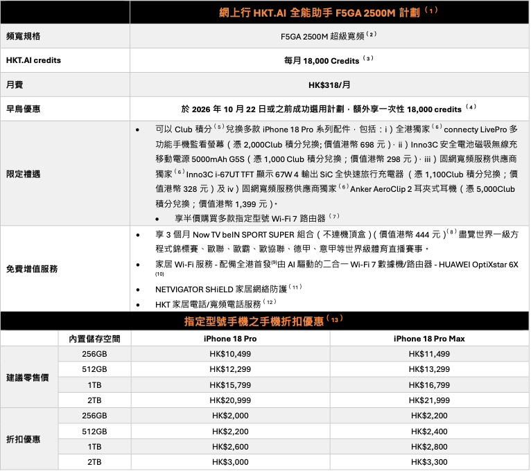Click the 'HK$10,499' price cell
This screenshot has width=531, height=471.
[230, 354]
